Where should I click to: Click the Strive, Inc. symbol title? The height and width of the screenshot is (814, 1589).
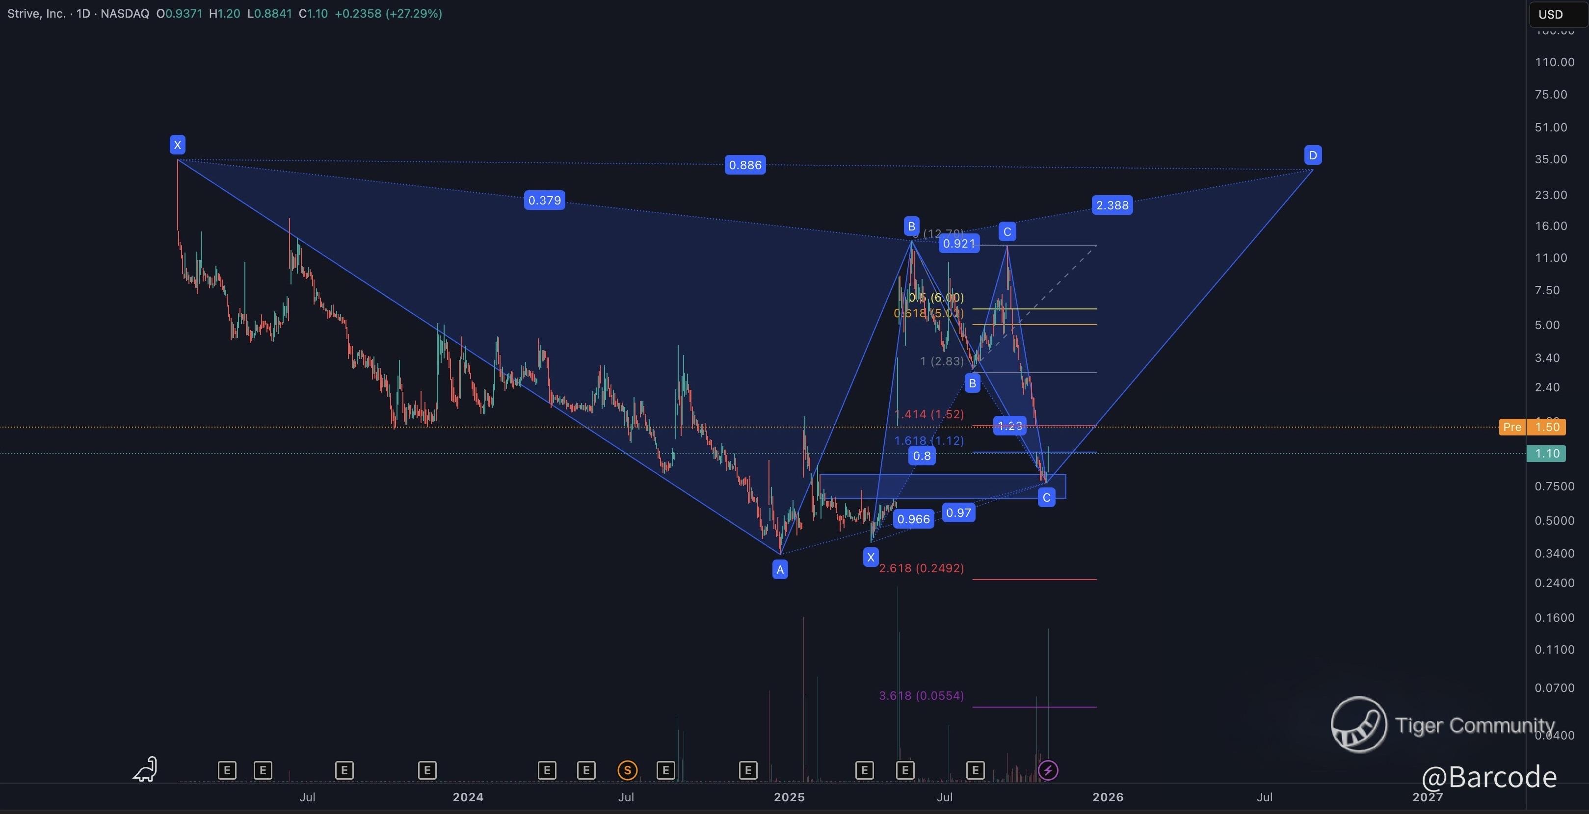click(36, 14)
